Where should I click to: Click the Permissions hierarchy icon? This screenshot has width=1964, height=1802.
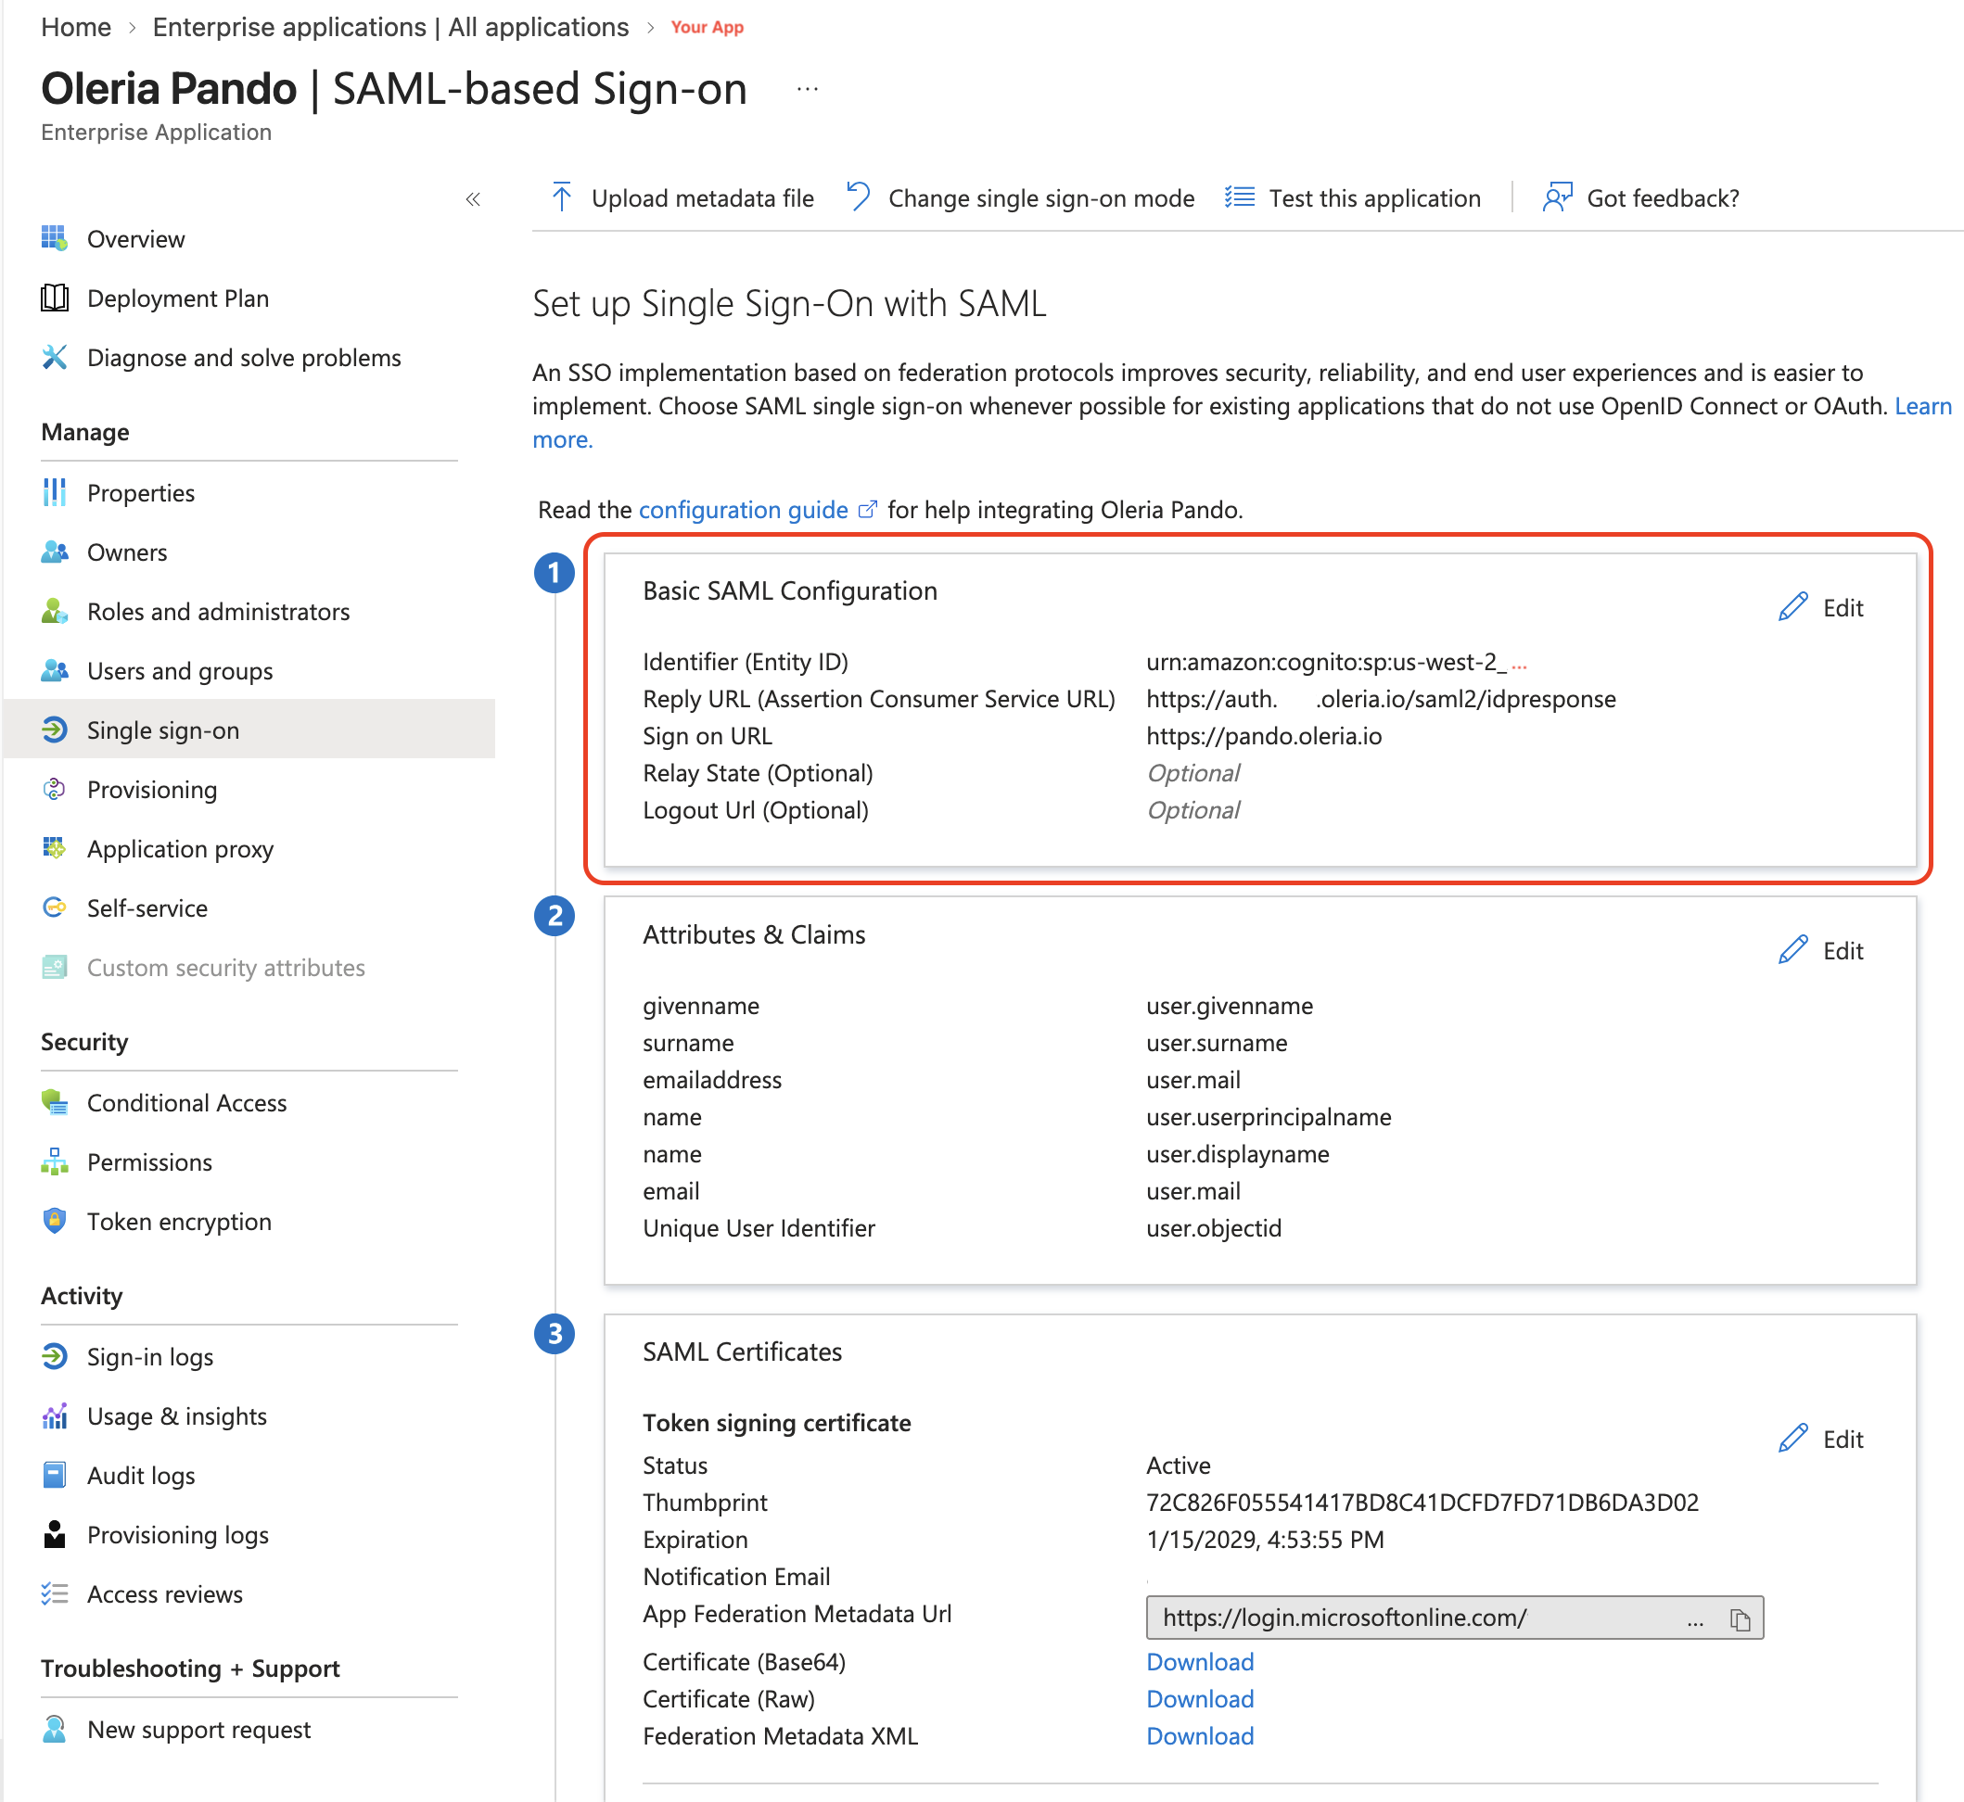point(55,1162)
